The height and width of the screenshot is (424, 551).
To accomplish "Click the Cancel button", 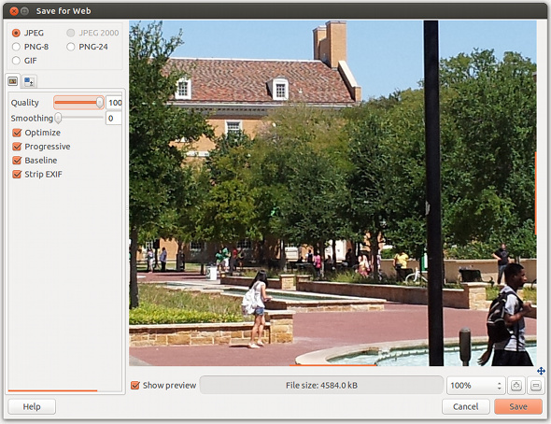I will (466, 406).
